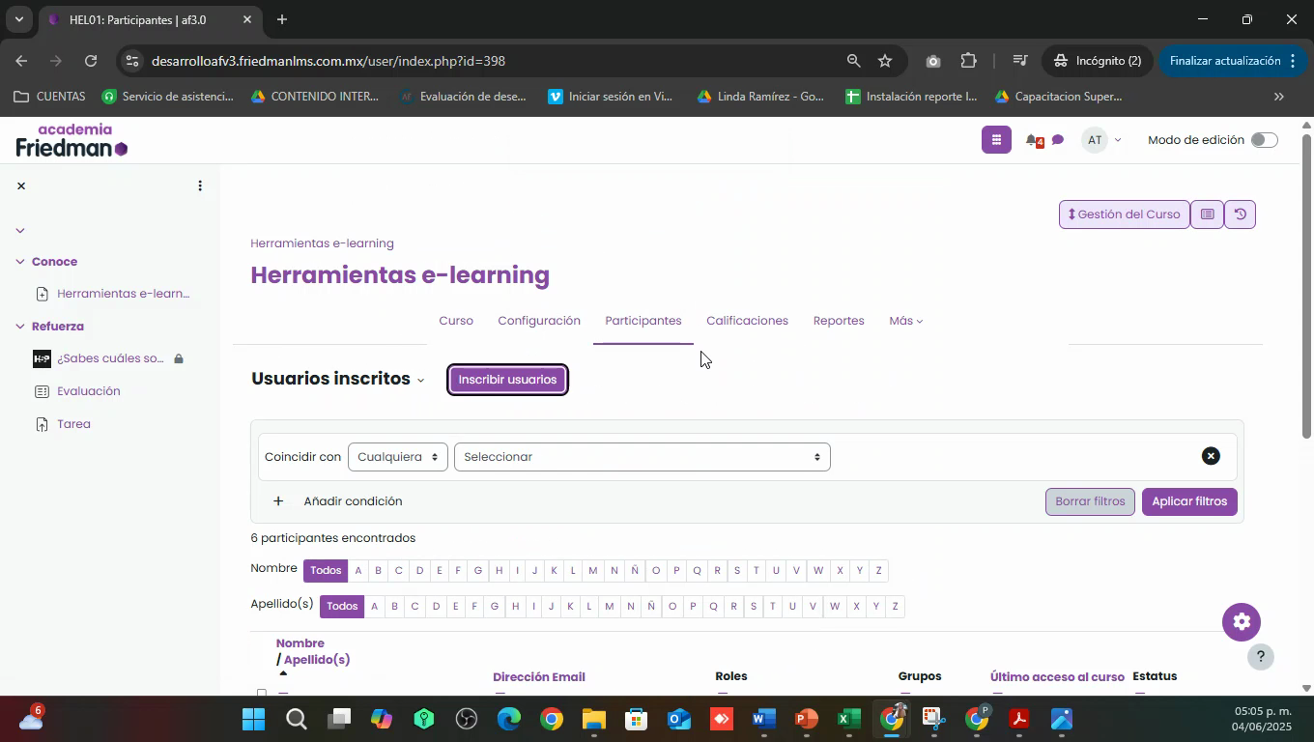Open the Cualquiera match dropdown
The width and height of the screenshot is (1314, 742).
(397, 457)
